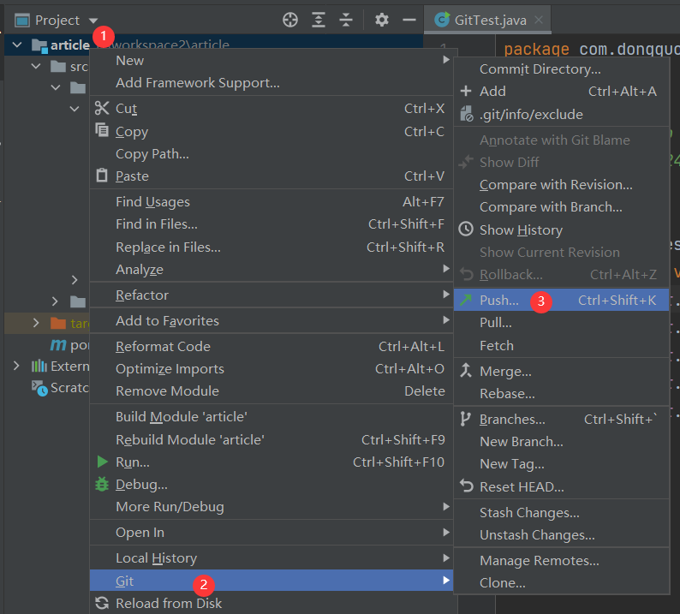Click the Scratches and Consoles icon
The width and height of the screenshot is (680, 614).
[39, 388]
